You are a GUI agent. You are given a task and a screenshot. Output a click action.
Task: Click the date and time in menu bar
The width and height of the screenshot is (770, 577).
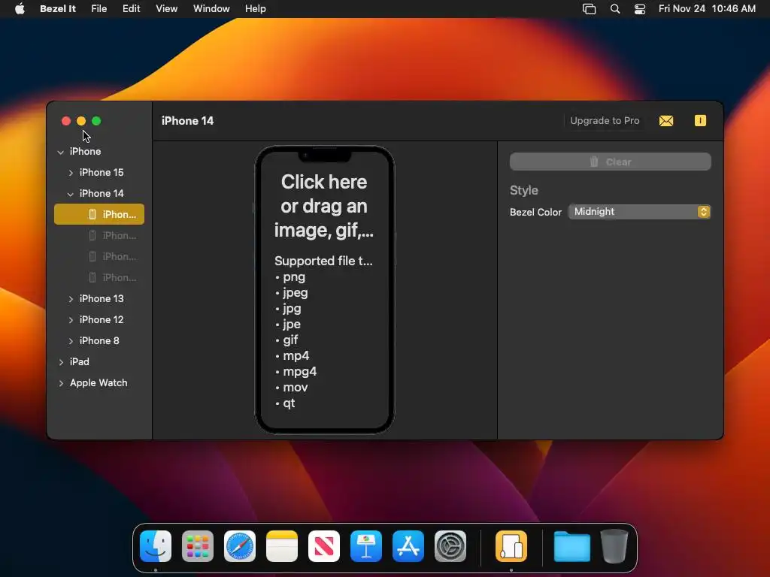pyautogui.click(x=707, y=9)
